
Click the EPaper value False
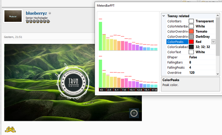(x=193, y=57)
